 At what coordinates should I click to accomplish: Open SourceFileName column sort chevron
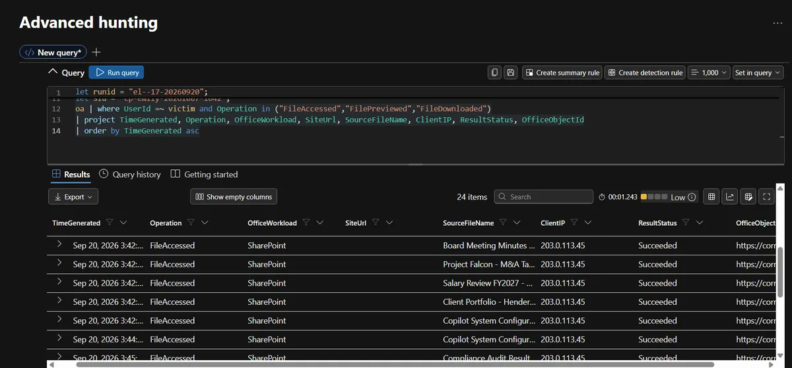pos(517,223)
